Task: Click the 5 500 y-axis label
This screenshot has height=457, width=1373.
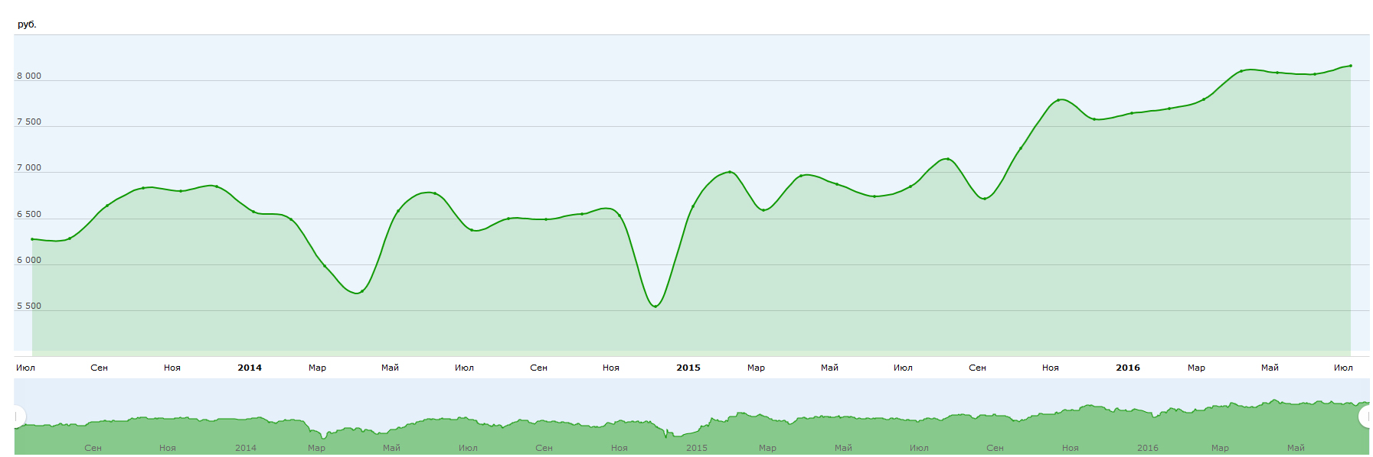Action: pos(29,306)
